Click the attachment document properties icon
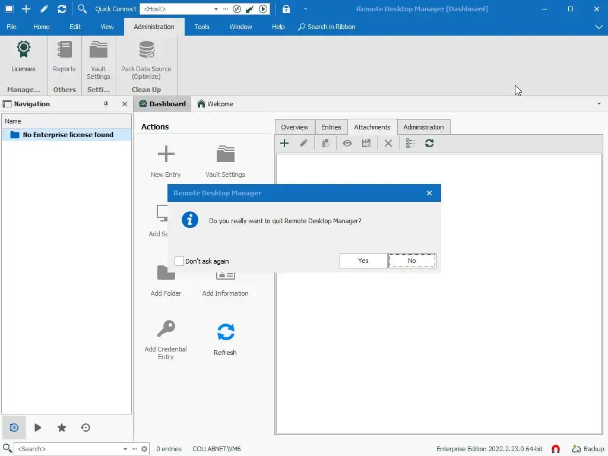The image size is (608, 456). click(x=326, y=143)
